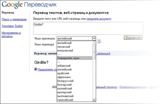Select вьетнамский in the language list
Screen dimensions: 161x104
74,96
